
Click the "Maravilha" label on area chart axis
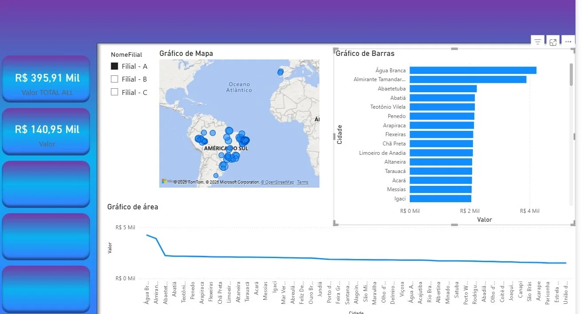(x=374, y=291)
